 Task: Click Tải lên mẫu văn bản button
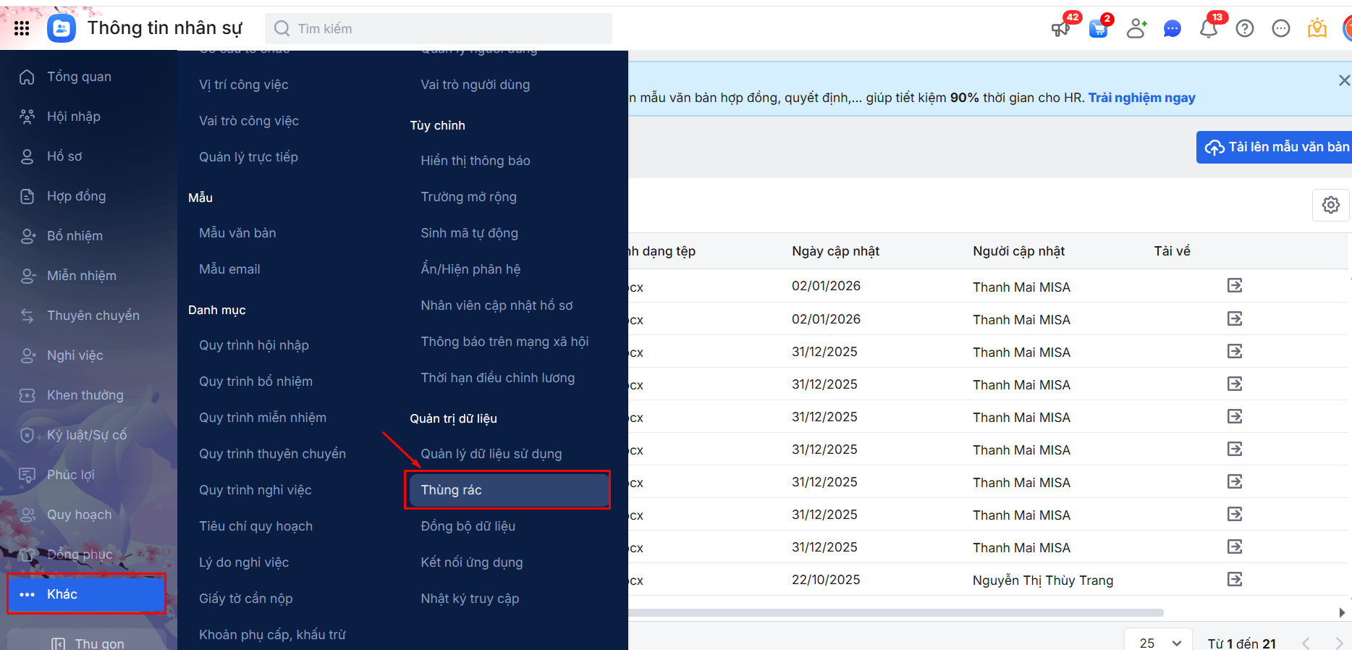pos(1276,147)
